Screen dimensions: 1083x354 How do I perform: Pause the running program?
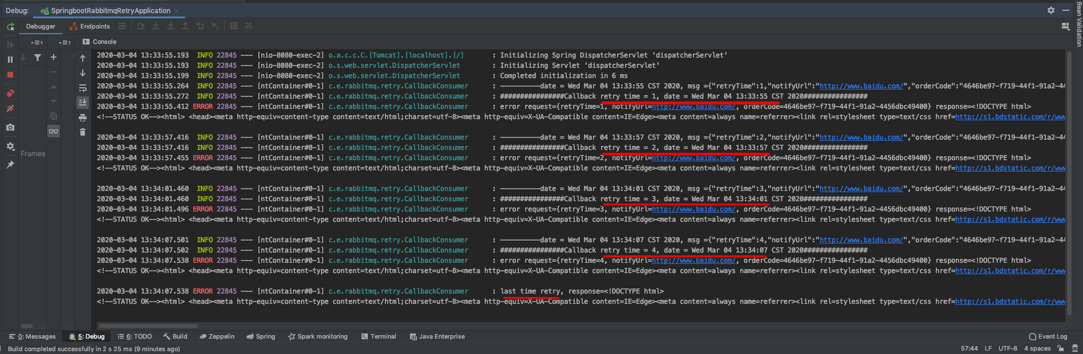[x=10, y=59]
